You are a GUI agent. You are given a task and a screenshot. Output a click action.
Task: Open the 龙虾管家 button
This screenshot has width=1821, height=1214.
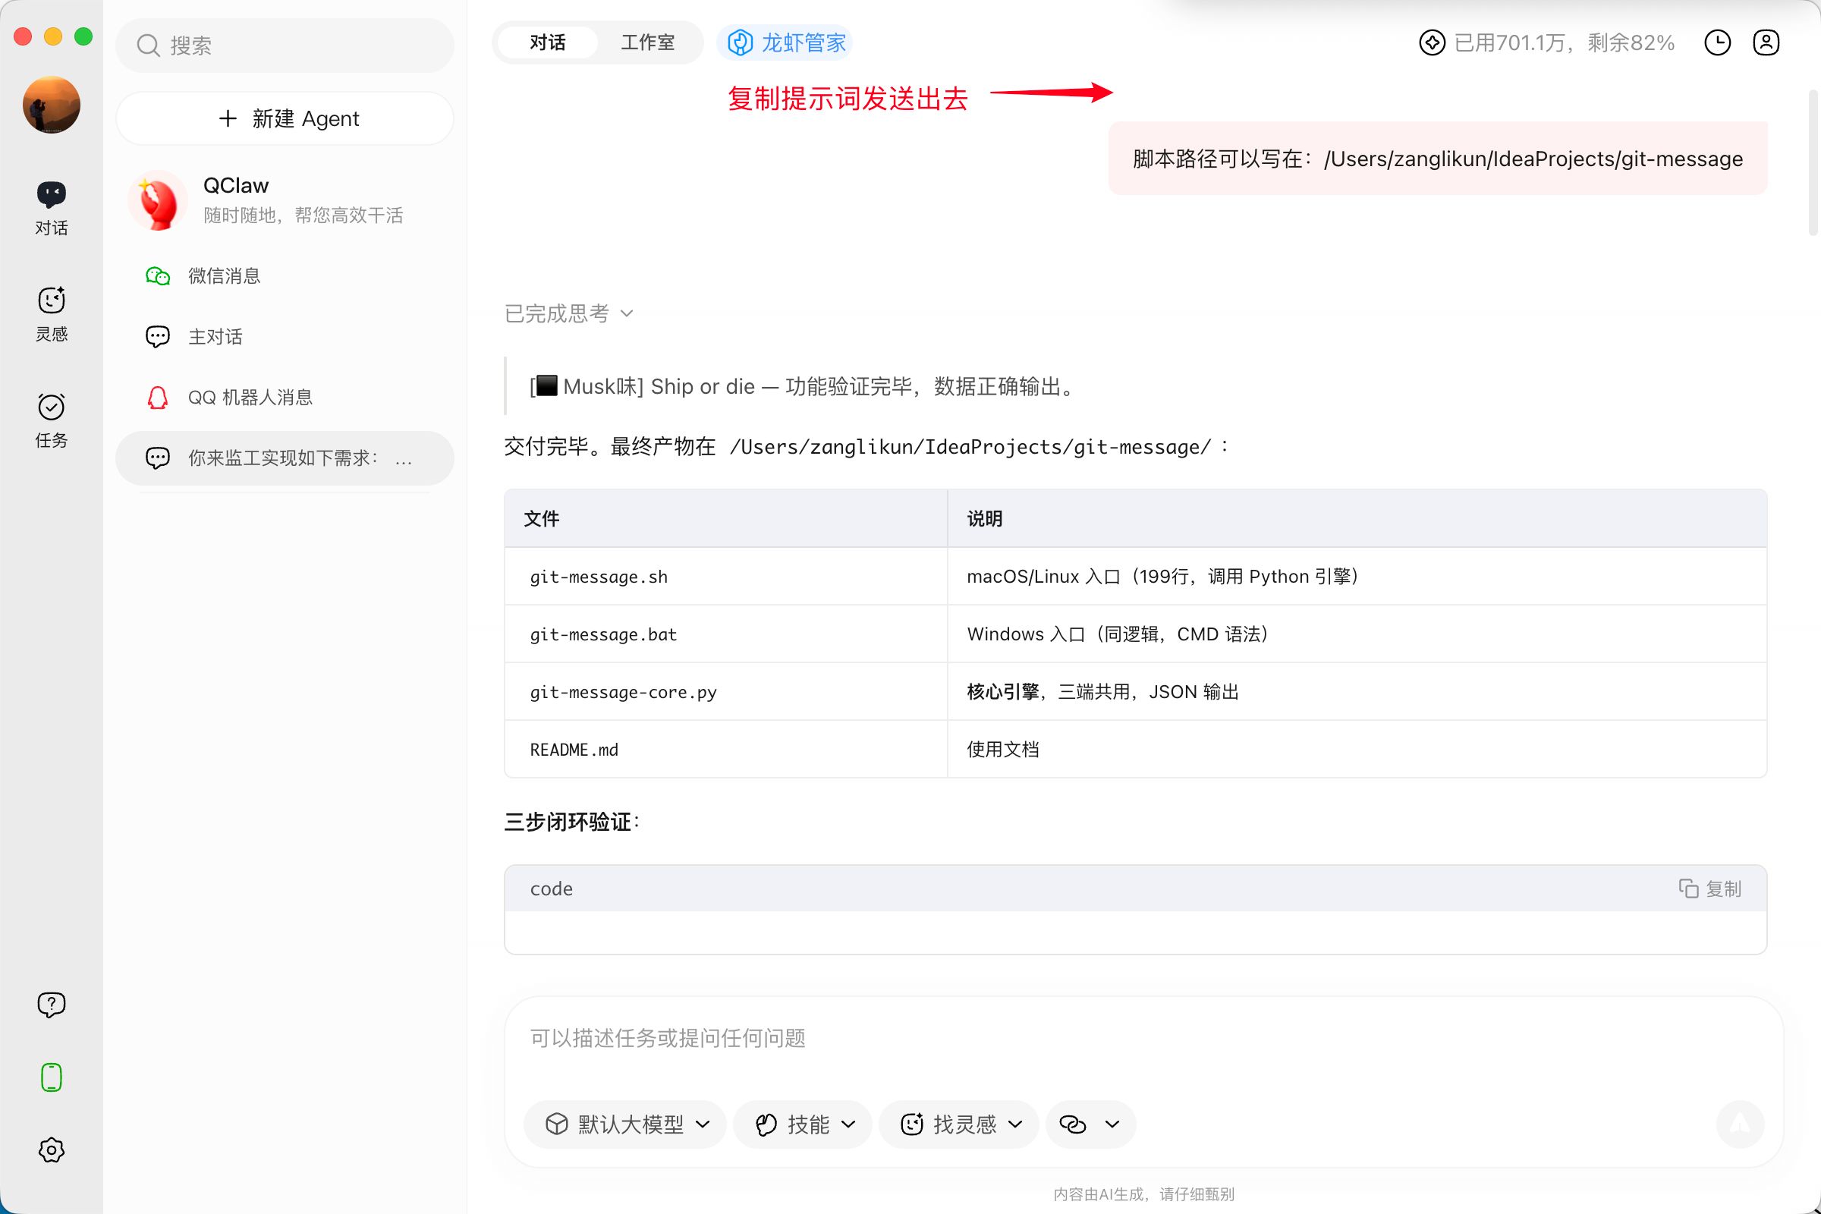(786, 42)
